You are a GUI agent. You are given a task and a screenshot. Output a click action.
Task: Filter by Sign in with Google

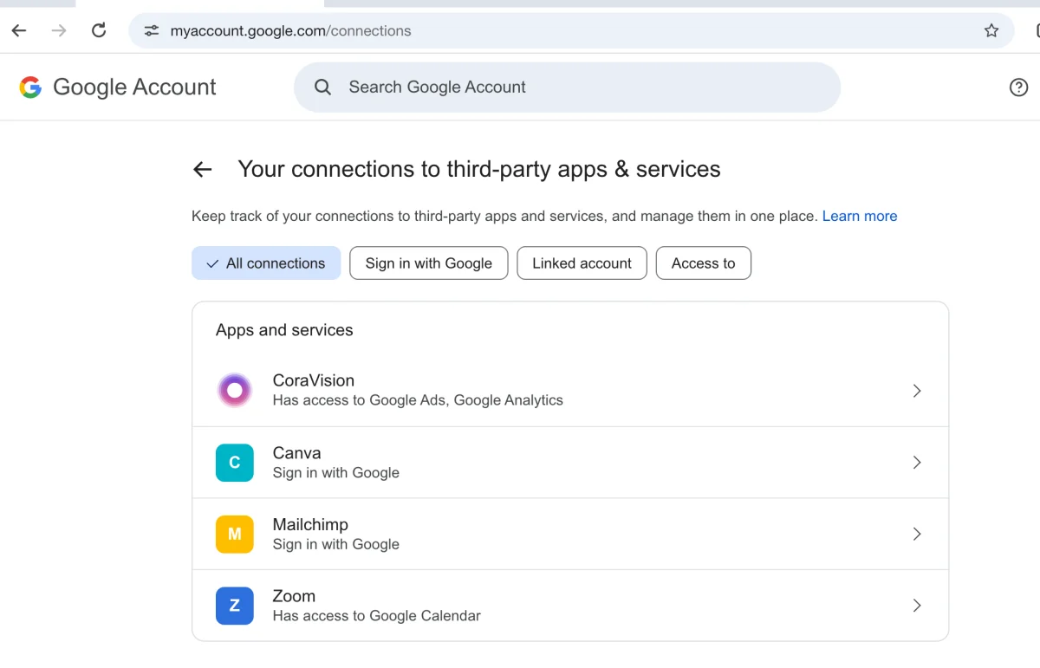429,263
